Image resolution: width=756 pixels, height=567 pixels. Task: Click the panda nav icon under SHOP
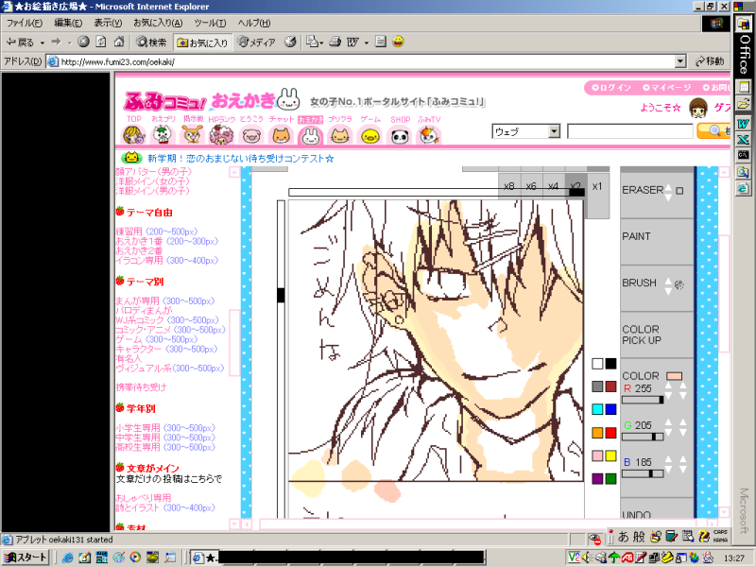coord(400,136)
